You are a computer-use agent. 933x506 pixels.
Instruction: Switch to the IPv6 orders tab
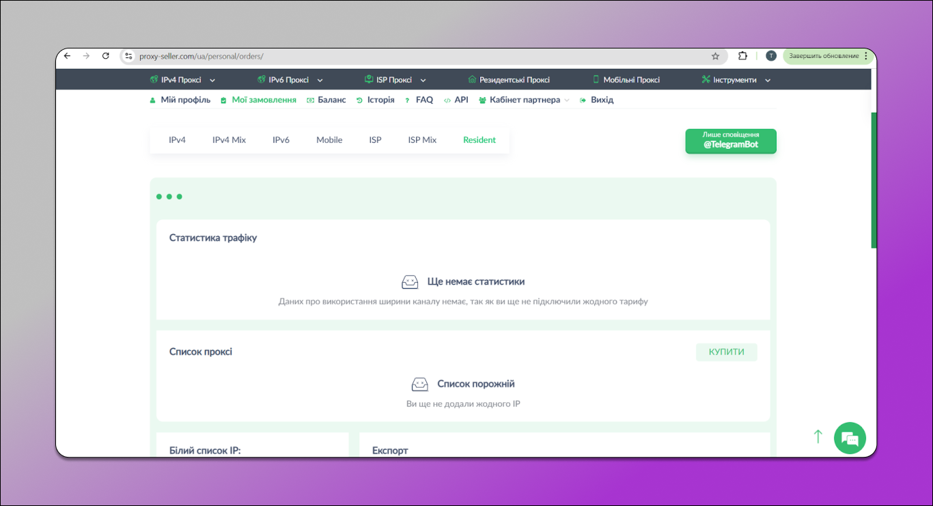pos(281,140)
